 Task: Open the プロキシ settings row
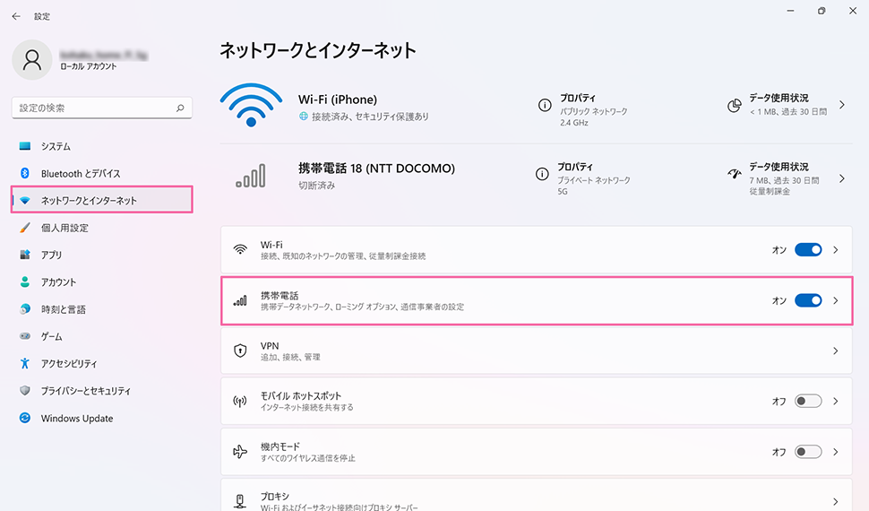(536, 501)
